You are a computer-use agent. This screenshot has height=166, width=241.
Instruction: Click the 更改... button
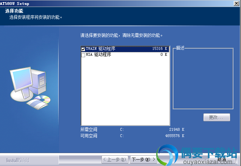217,118
